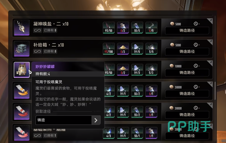The height and width of the screenshot is (143, 226).
Task: Click the material showing 95/100 in 补给箱 row
Action: click(109, 48)
